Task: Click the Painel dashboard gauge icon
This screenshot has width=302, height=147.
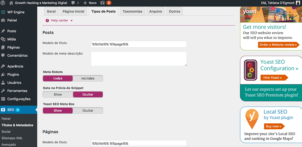Action: (3, 20)
